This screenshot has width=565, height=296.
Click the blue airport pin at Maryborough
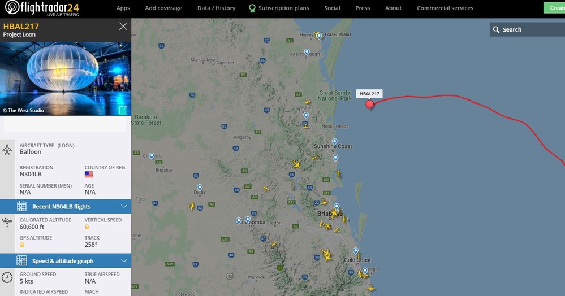[x=307, y=52]
